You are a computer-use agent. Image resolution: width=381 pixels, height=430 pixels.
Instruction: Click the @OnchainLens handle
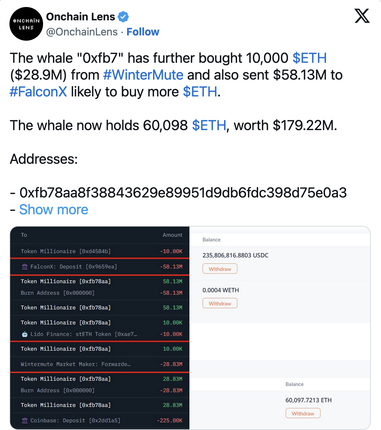82,32
